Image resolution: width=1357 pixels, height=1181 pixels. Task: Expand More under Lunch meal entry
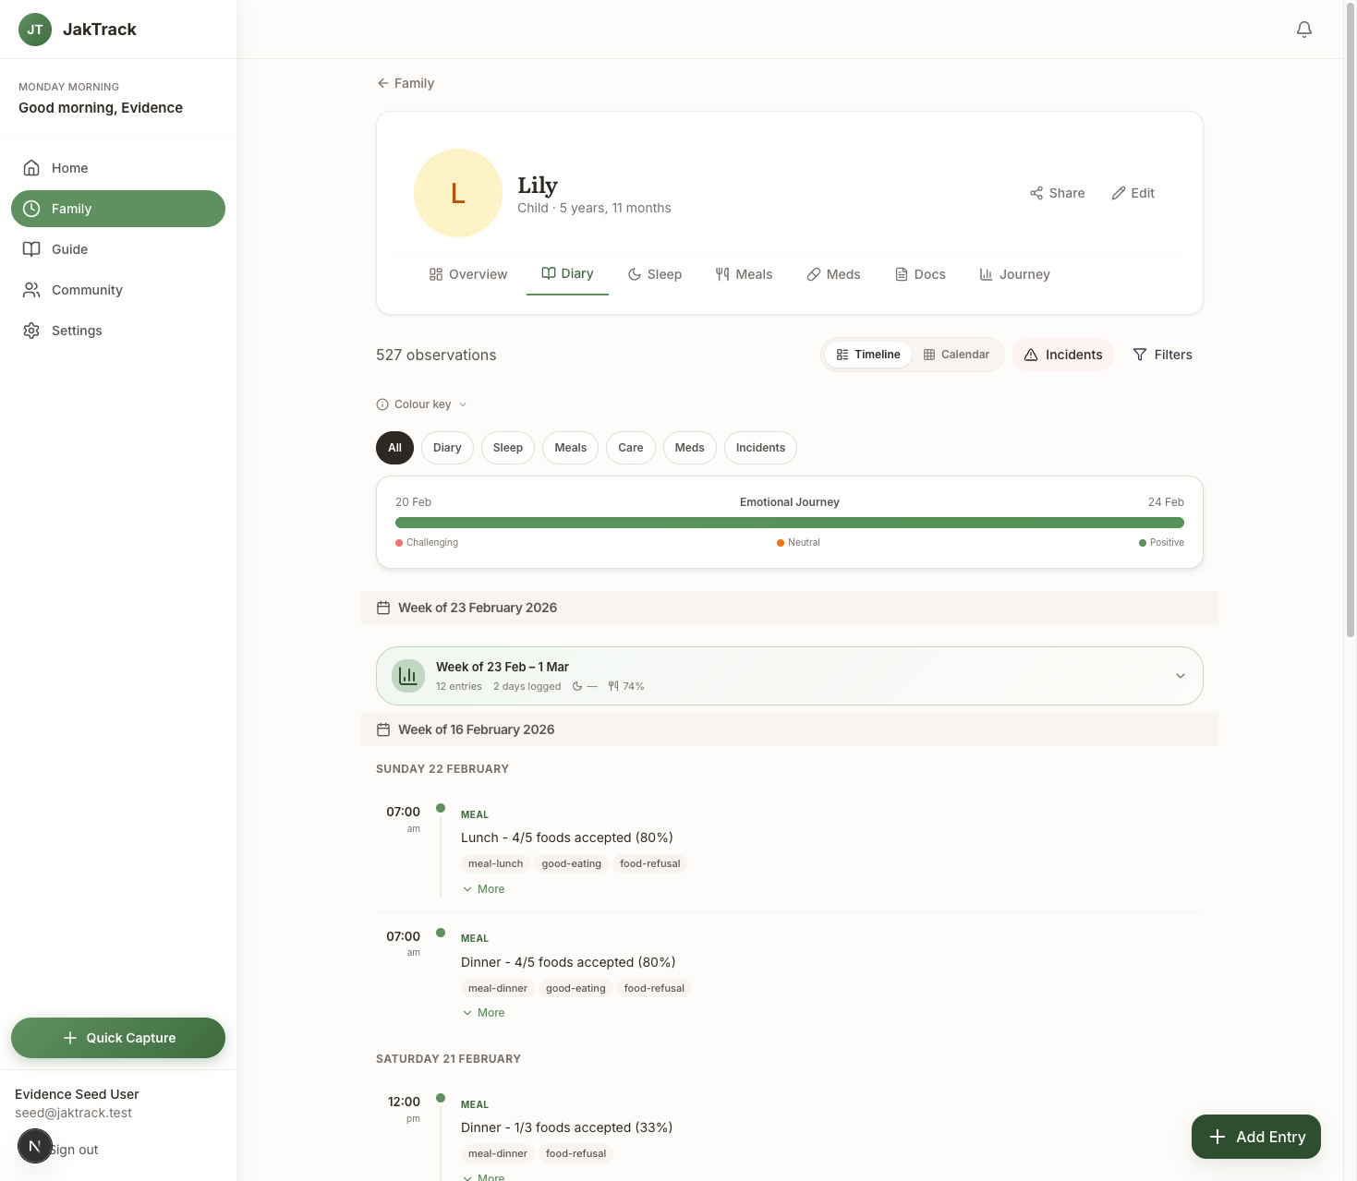tap(484, 889)
